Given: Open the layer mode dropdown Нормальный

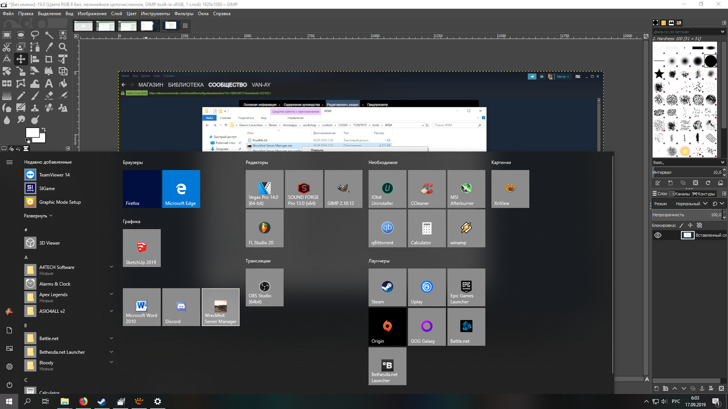Looking at the screenshot, I should coord(692,204).
